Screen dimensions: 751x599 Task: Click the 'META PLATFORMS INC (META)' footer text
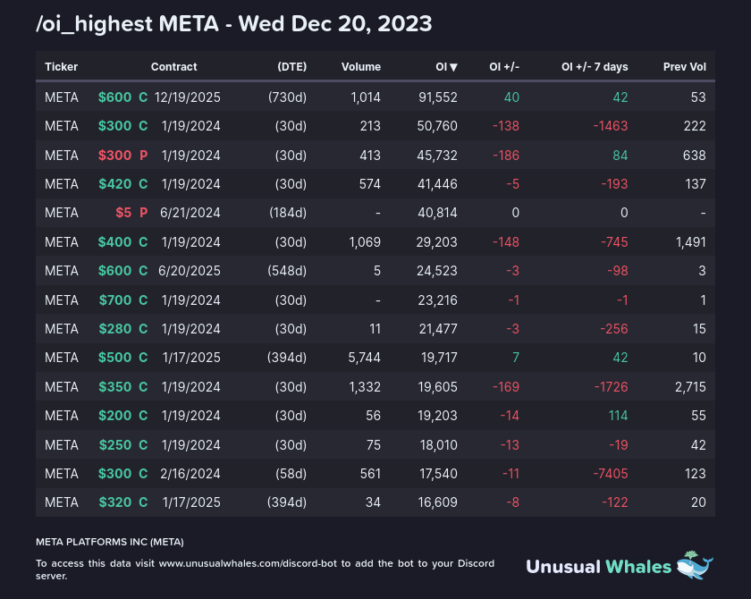[x=110, y=542]
